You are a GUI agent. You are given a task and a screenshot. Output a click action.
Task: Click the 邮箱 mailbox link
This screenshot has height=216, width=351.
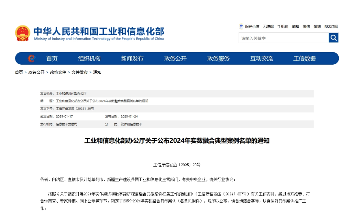pos(295,27)
